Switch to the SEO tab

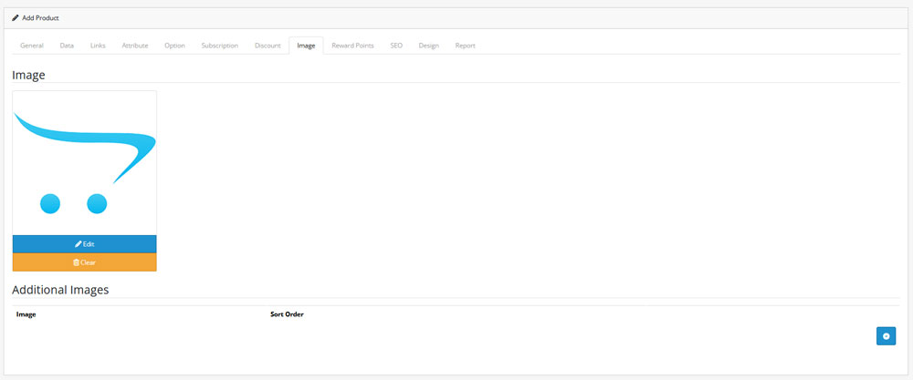[396, 46]
